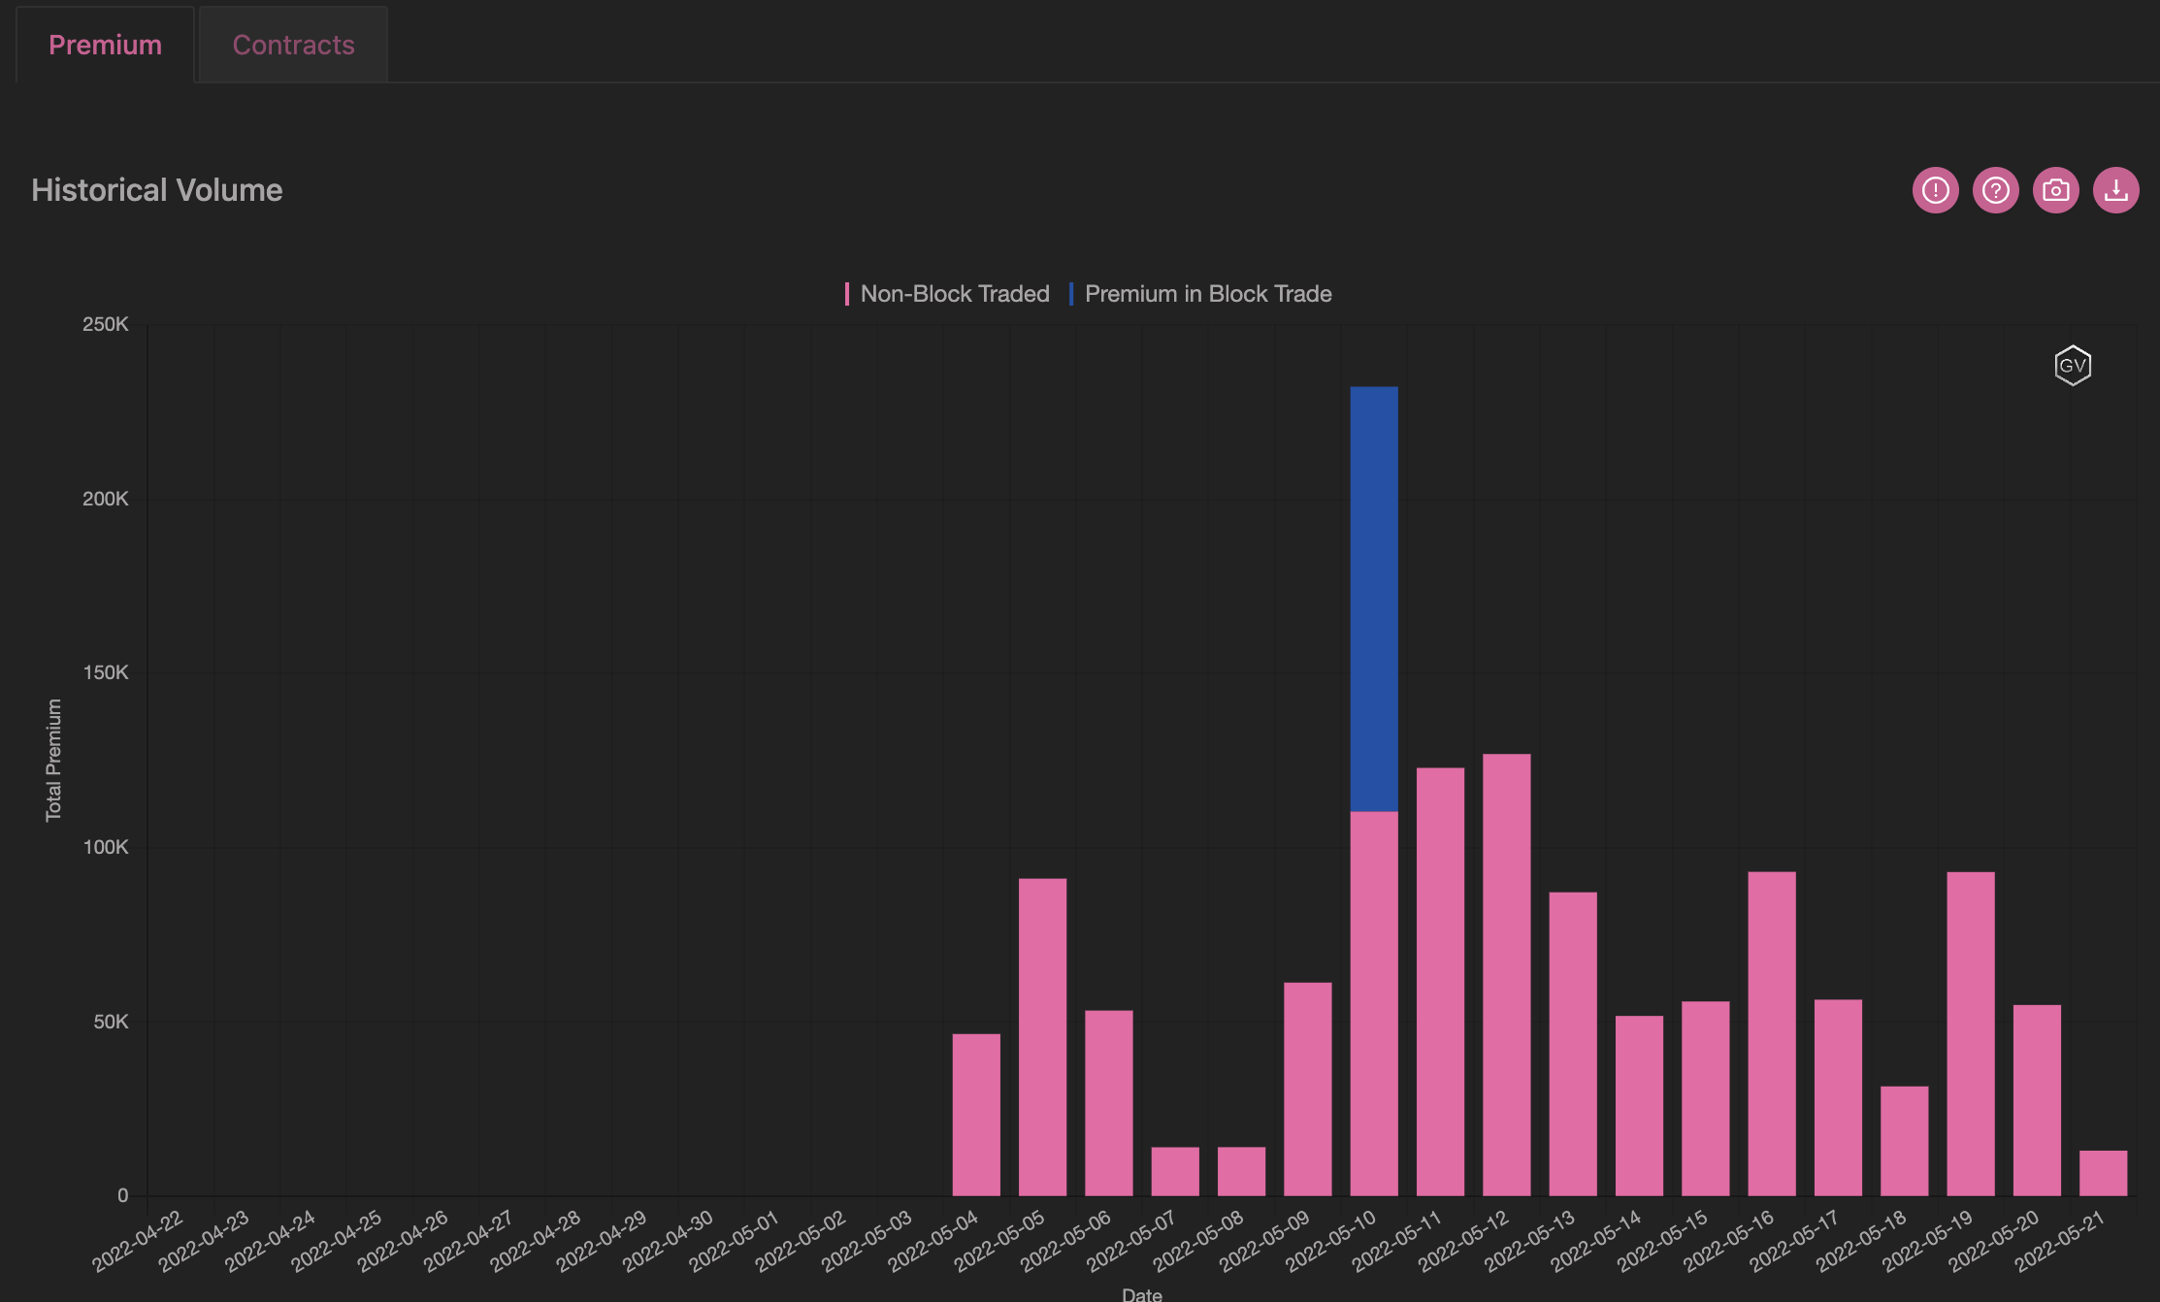Click the camera screenshot icon
This screenshot has width=2160, height=1302.
2055,190
